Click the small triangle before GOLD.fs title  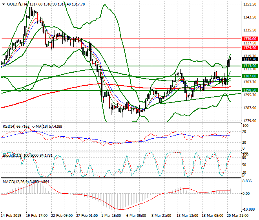tap(4, 4)
